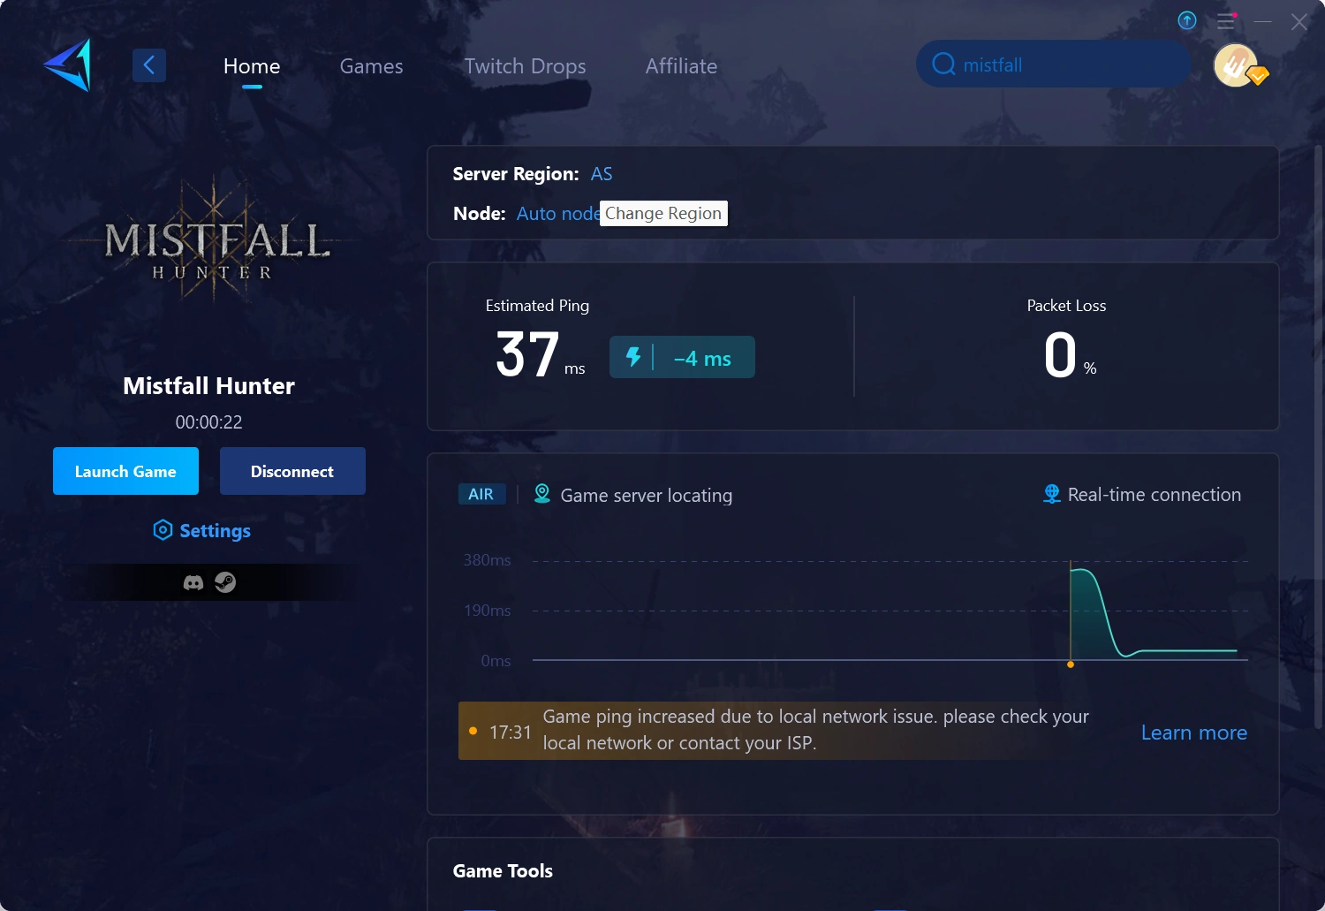
Task: Select the Auto node link
Action: 558,214
